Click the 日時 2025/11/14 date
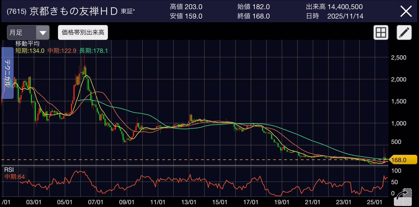This screenshot has height=207, width=419. [334, 16]
